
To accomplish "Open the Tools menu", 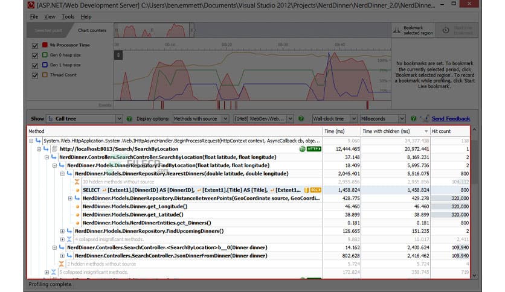I will pyautogui.click(x=68, y=17).
